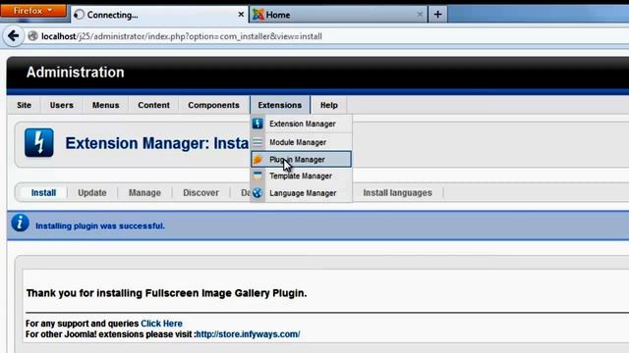Screen dimensions: 629x353
Task: Click the site identity globe icon
Action: tap(32, 36)
